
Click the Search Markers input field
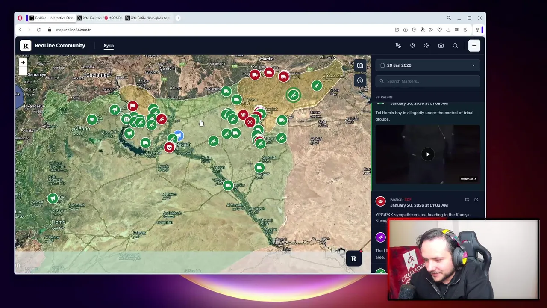point(428,81)
